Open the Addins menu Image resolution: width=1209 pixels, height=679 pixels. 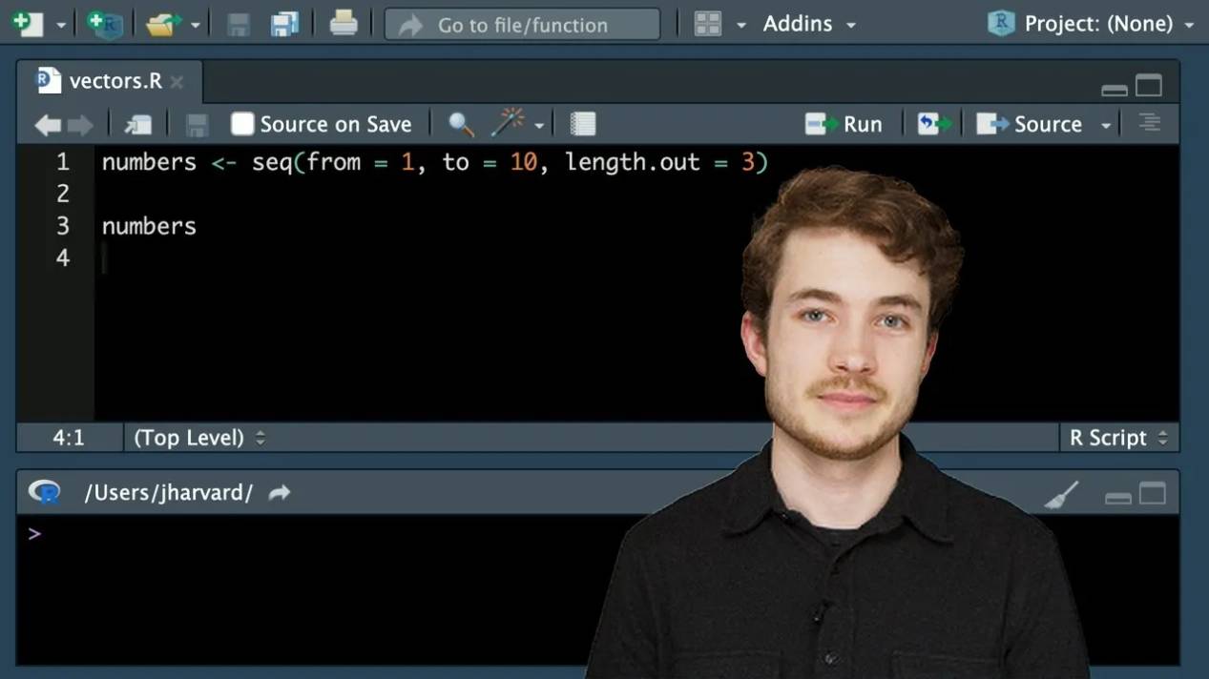(808, 24)
